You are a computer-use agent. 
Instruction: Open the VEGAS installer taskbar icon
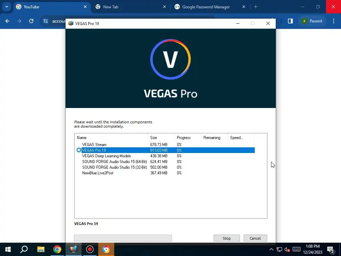pyautogui.click(x=74, y=249)
